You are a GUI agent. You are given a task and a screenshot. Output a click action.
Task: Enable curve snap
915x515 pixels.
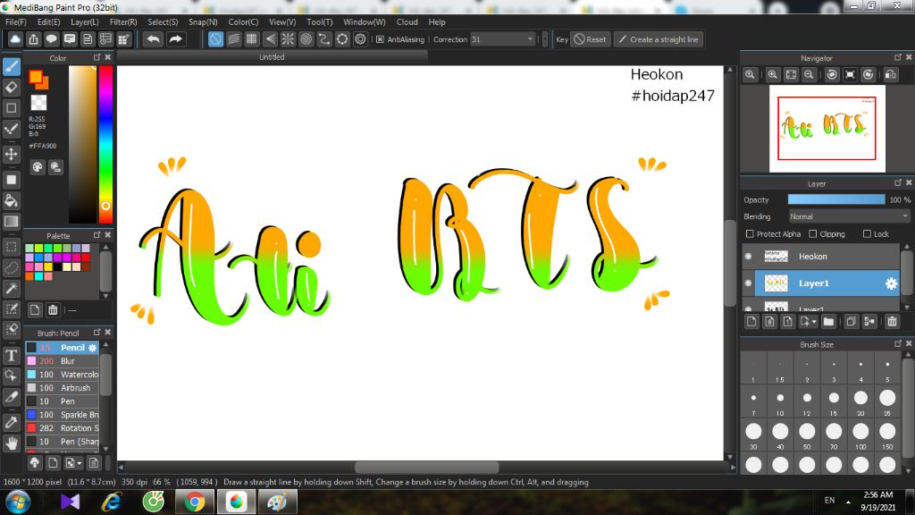click(x=323, y=39)
